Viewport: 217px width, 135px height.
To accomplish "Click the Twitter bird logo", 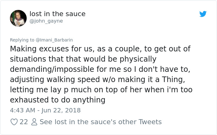I will point(203,14).
